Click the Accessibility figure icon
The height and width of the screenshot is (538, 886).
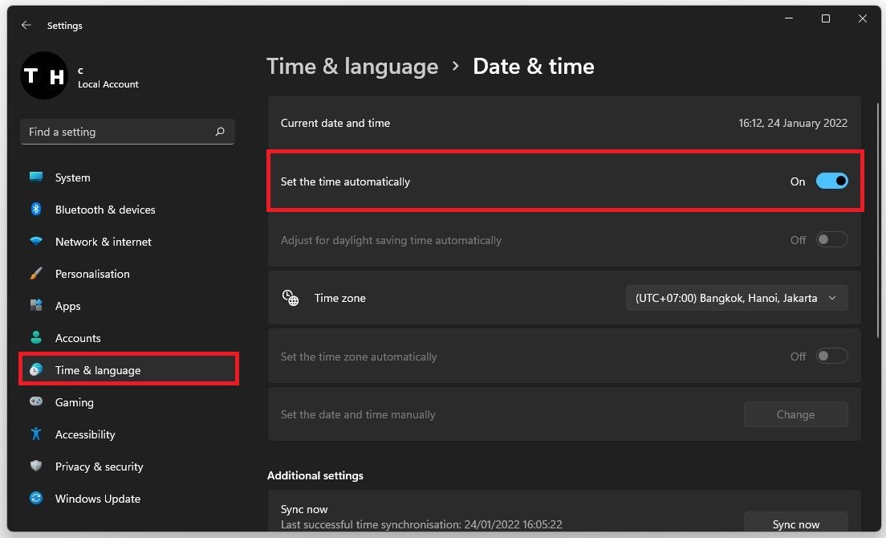pyautogui.click(x=36, y=434)
